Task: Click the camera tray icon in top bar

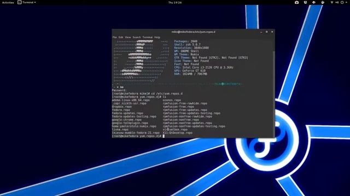Action: coord(296,2)
